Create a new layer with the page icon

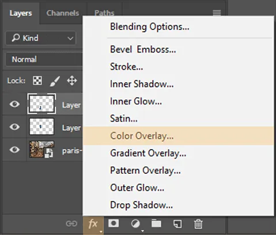click(177, 224)
